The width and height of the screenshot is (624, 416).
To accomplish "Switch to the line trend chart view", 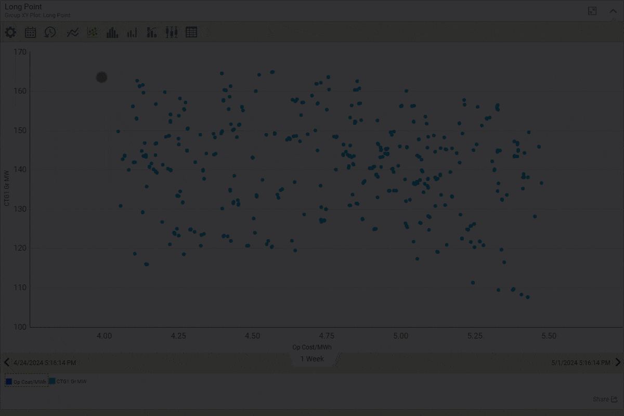I will (x=73, y=32).
